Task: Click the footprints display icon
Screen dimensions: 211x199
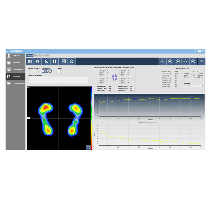Action: 54,61
